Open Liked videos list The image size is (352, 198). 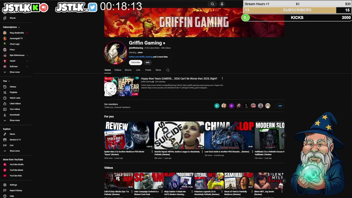coord(15,103)
